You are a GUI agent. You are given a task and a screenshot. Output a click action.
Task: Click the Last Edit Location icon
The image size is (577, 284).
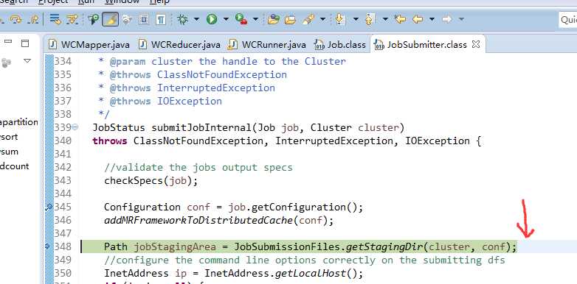(400, 19)
